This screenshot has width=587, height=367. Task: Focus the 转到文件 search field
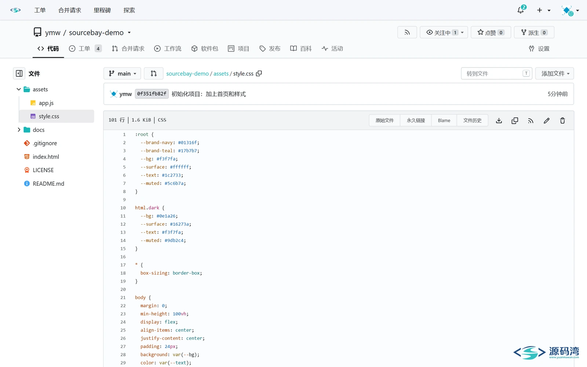point(496,73)
